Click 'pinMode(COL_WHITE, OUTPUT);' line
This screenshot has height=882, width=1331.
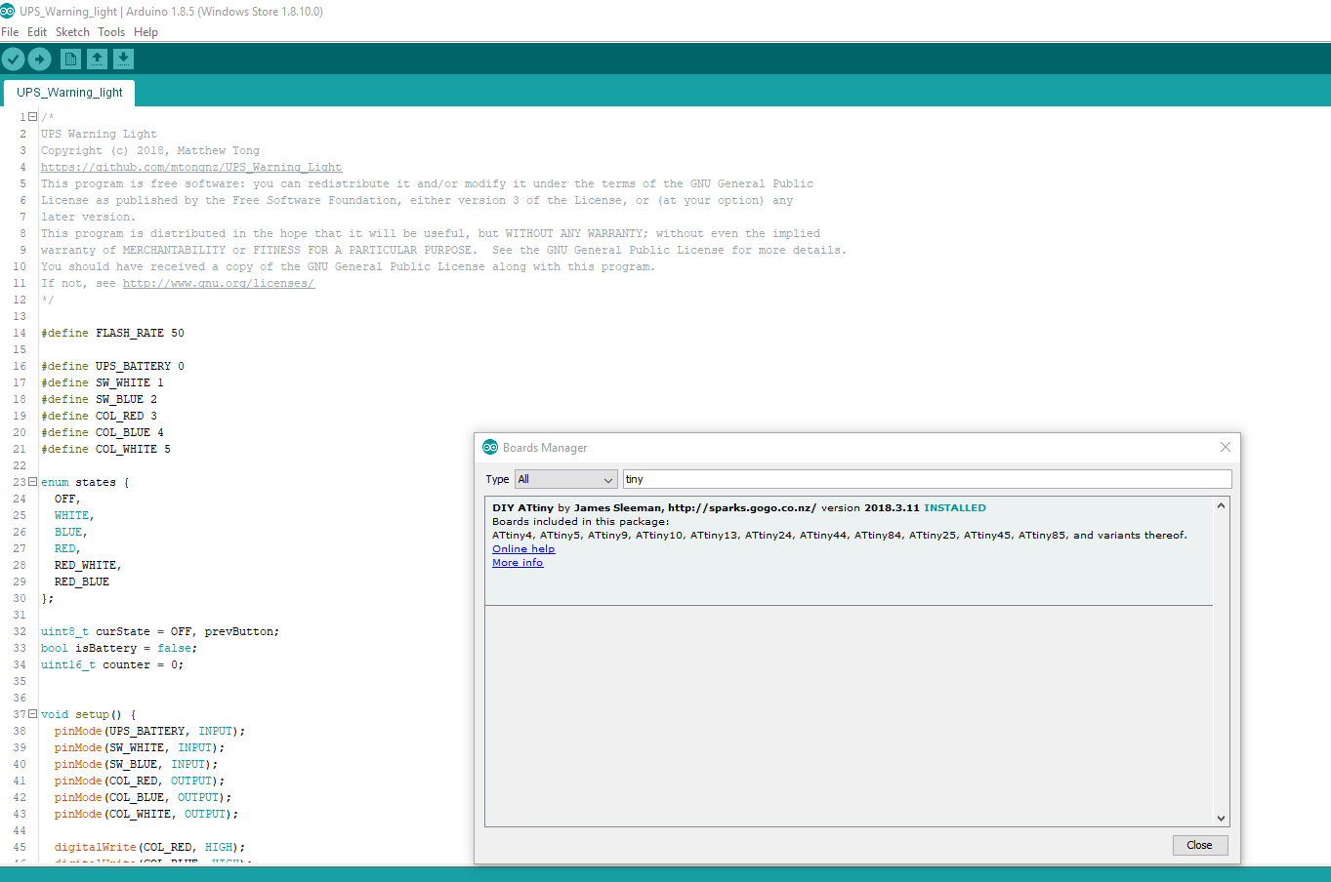(146, 814)
